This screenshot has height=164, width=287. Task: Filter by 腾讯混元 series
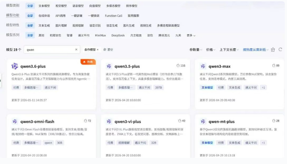click(164, 35)
